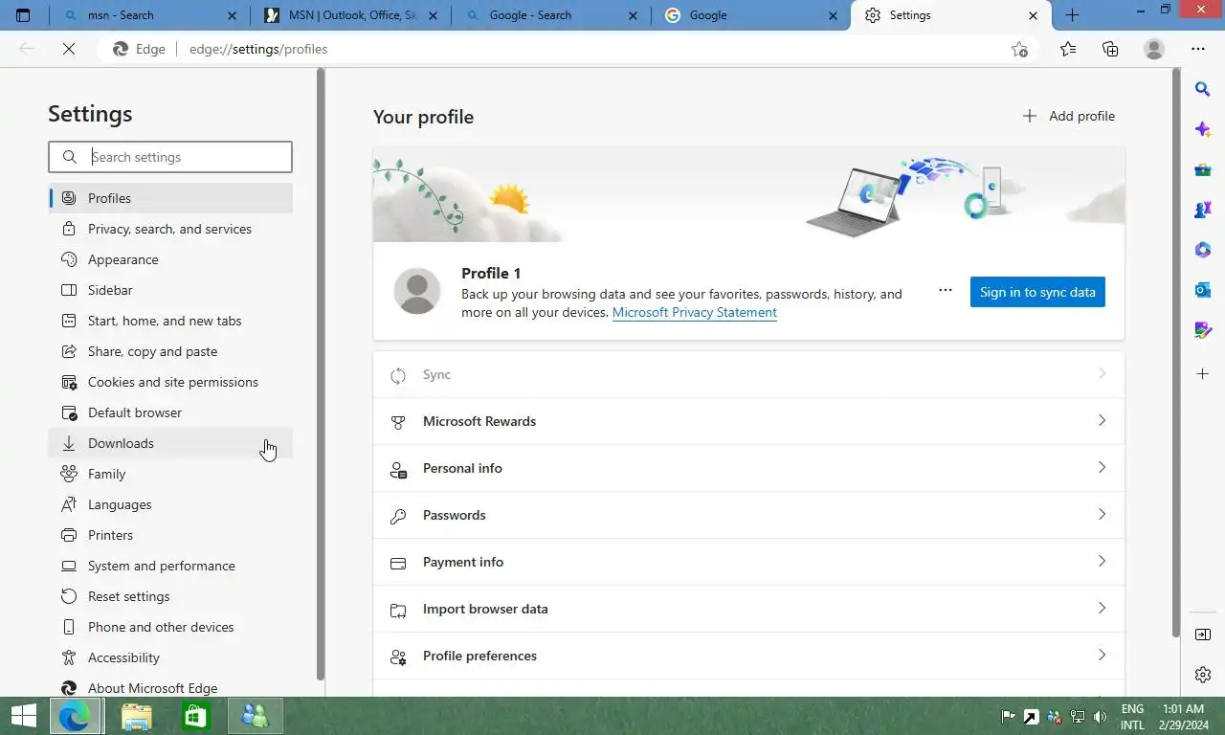Open Copilot sparkle icon in sidebar
The height and width of the screenshot is (735, 1225).
[1203, 129]
